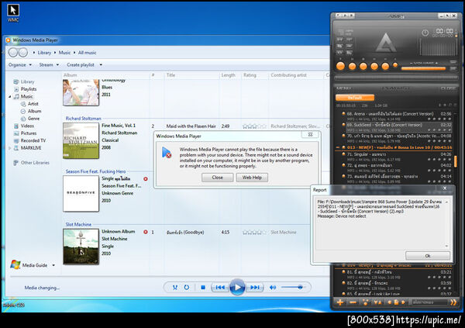Click Report dialog scrollbar up arrow

[446, 202]
